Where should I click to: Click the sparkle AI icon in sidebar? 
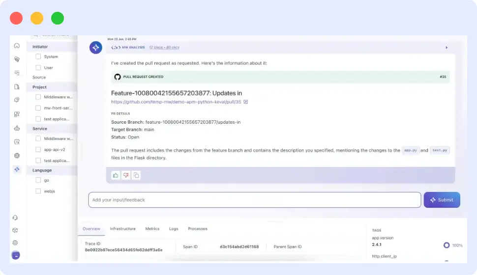point(17,169)
